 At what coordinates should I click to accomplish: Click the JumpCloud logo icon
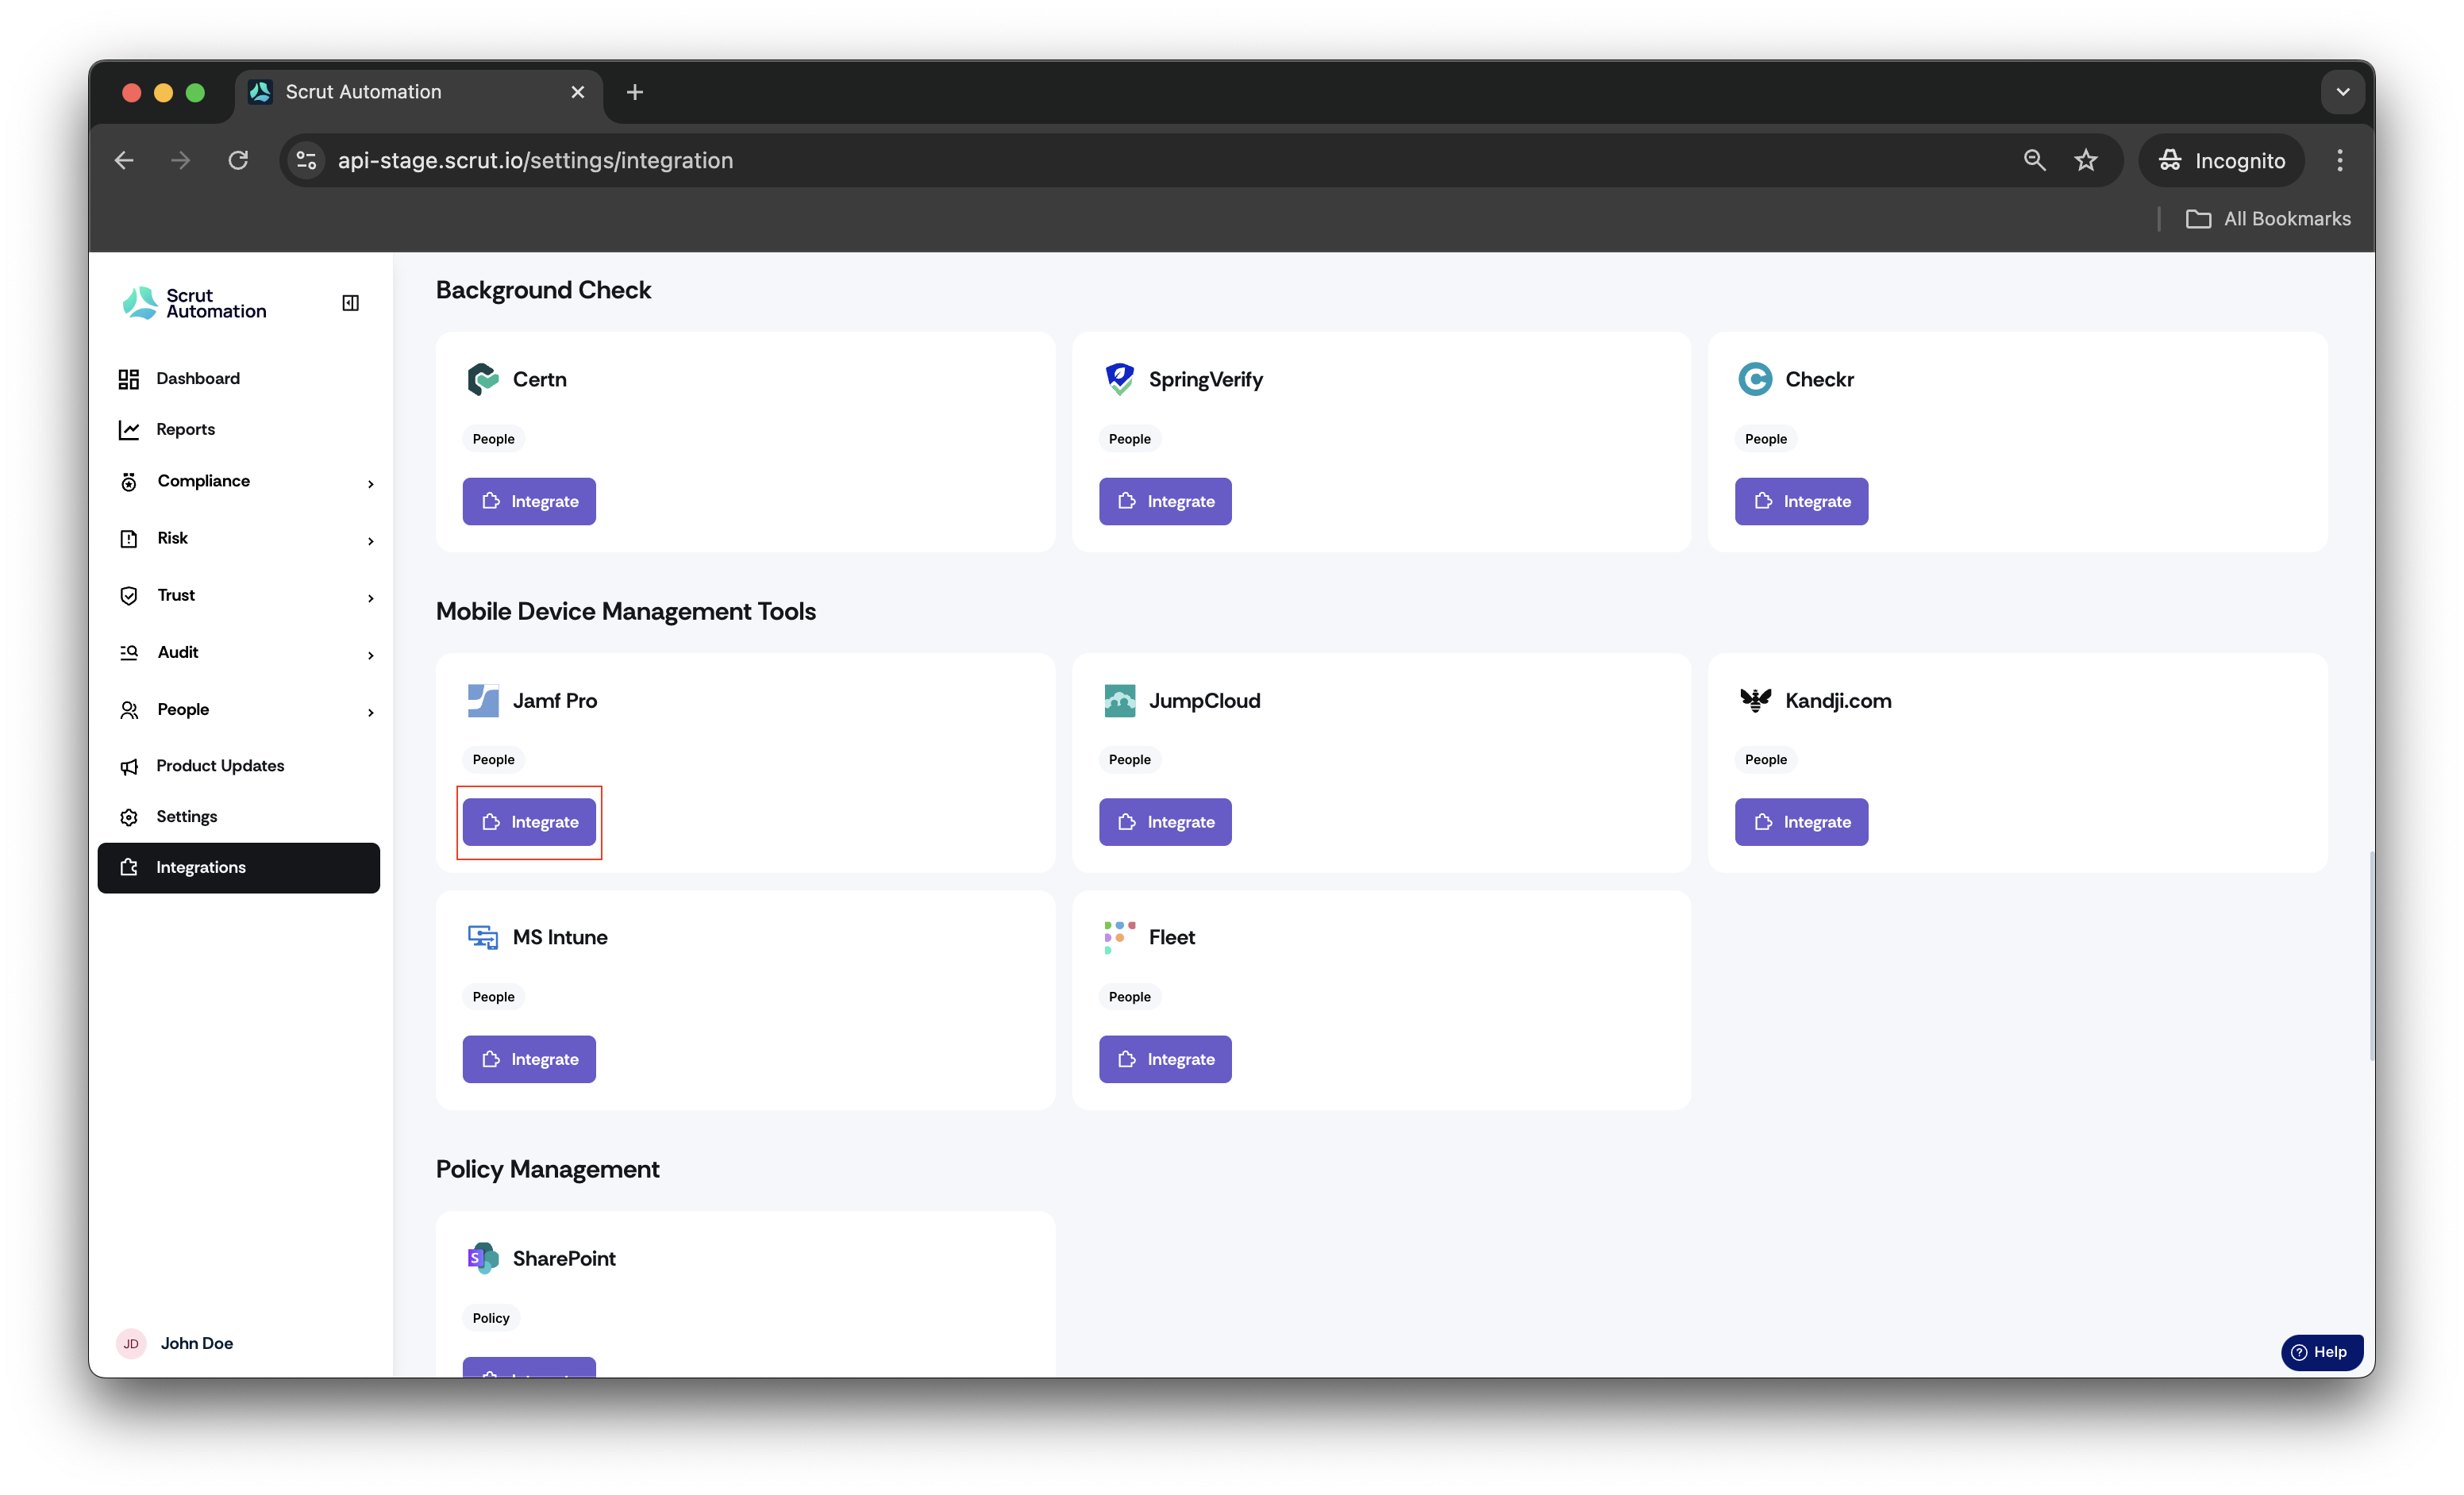tap(1119, 701)
